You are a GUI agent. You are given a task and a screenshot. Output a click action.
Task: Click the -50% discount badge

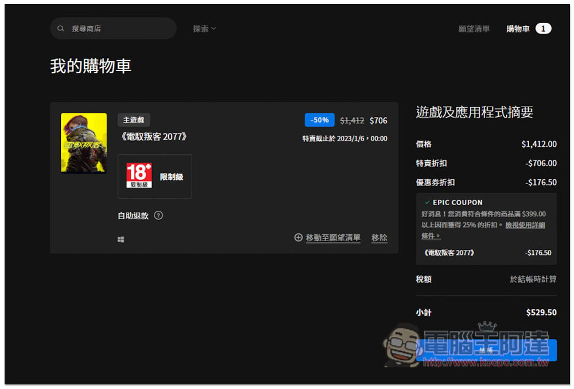(x=320, y=120)
